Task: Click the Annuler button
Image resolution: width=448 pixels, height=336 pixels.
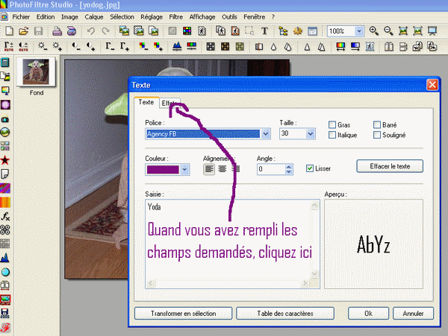Action: (x=413, y=314)
